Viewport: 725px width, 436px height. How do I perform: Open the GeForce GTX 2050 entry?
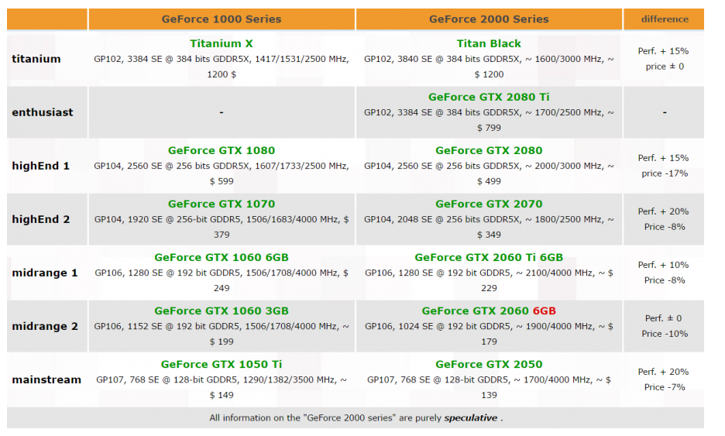(x=489, y=364)
